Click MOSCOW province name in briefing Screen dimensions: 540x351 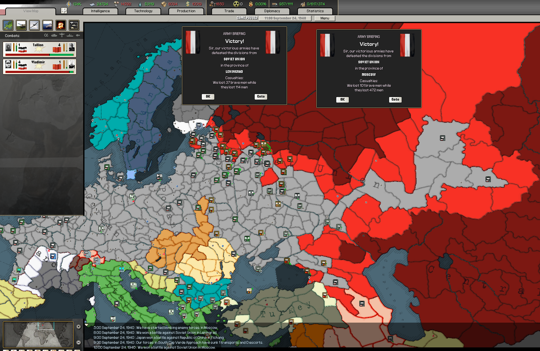[369, 75]
